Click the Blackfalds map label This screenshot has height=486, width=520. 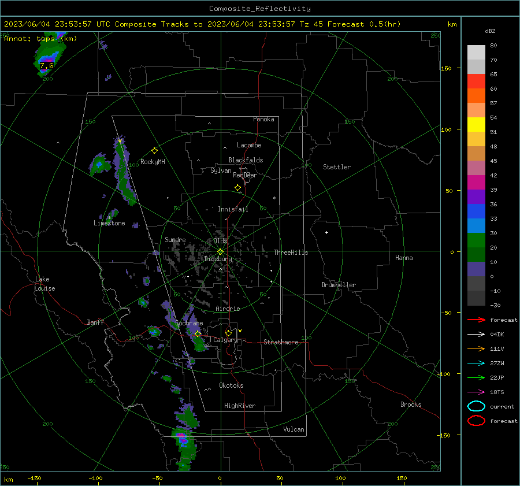tap(246, 160)
